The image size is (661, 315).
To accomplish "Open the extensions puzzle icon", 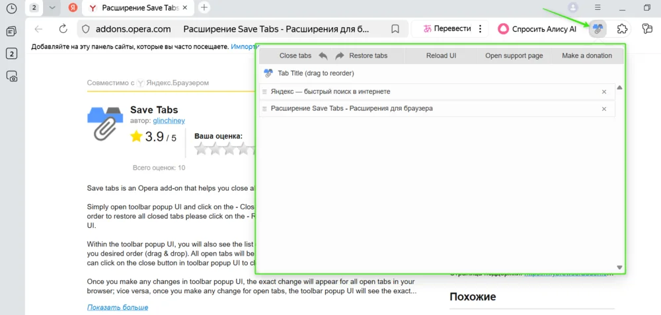I will pyautogui.click(x=621, y=28).
